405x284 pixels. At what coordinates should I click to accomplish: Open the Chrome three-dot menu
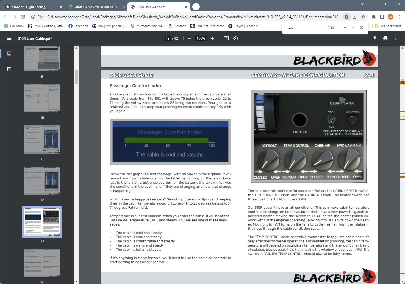pos(399,17)
